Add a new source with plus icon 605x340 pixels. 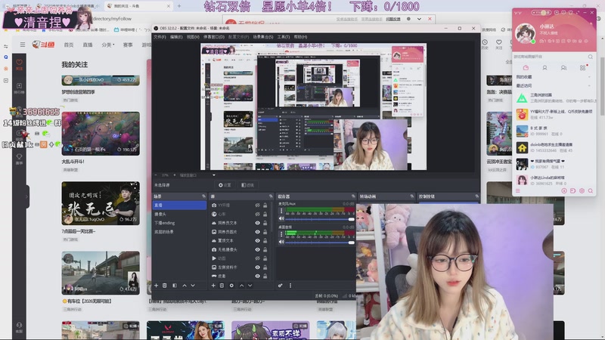(213, 286)
